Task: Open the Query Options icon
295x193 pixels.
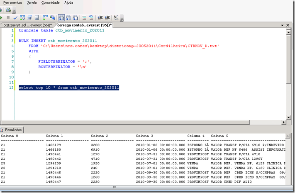Action: (29, 18)
